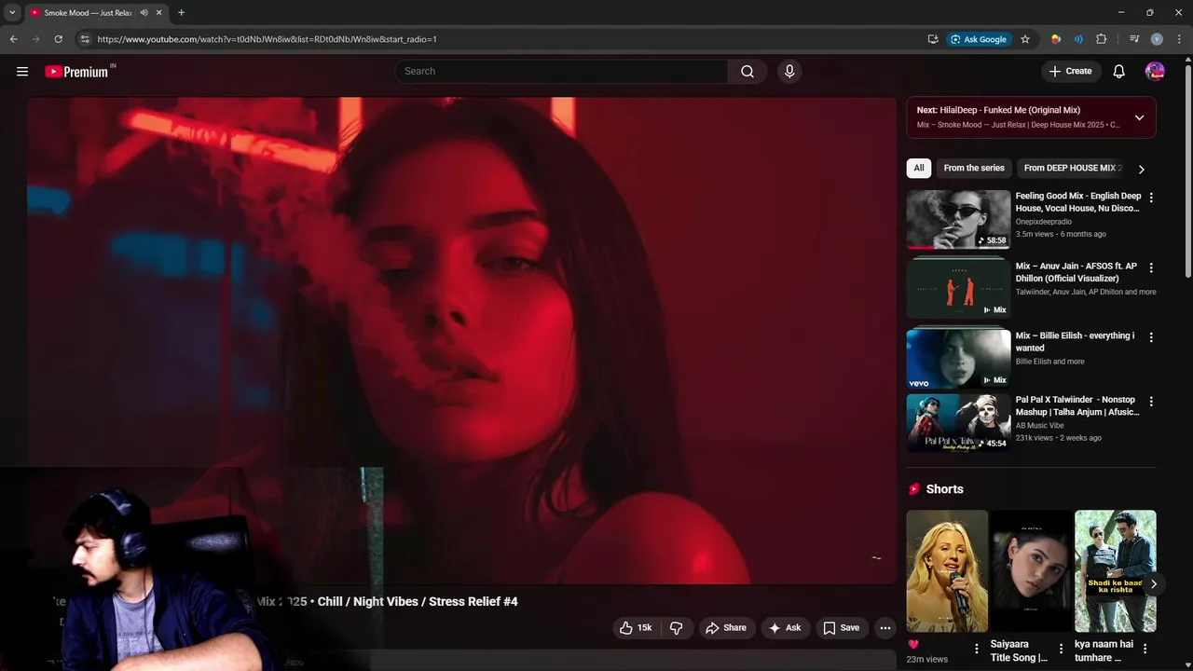
Task: Open the blue sound-wave extension icon
Action: click(x=1078, y=39)
